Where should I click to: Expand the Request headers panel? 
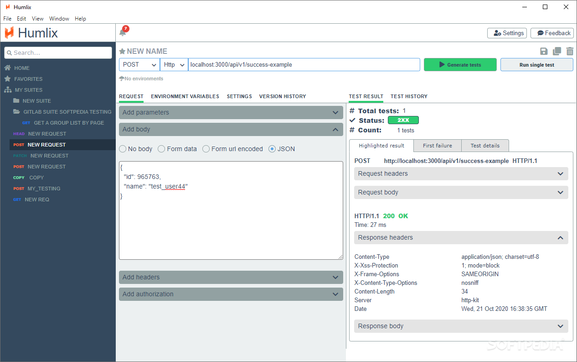[461, 173]
